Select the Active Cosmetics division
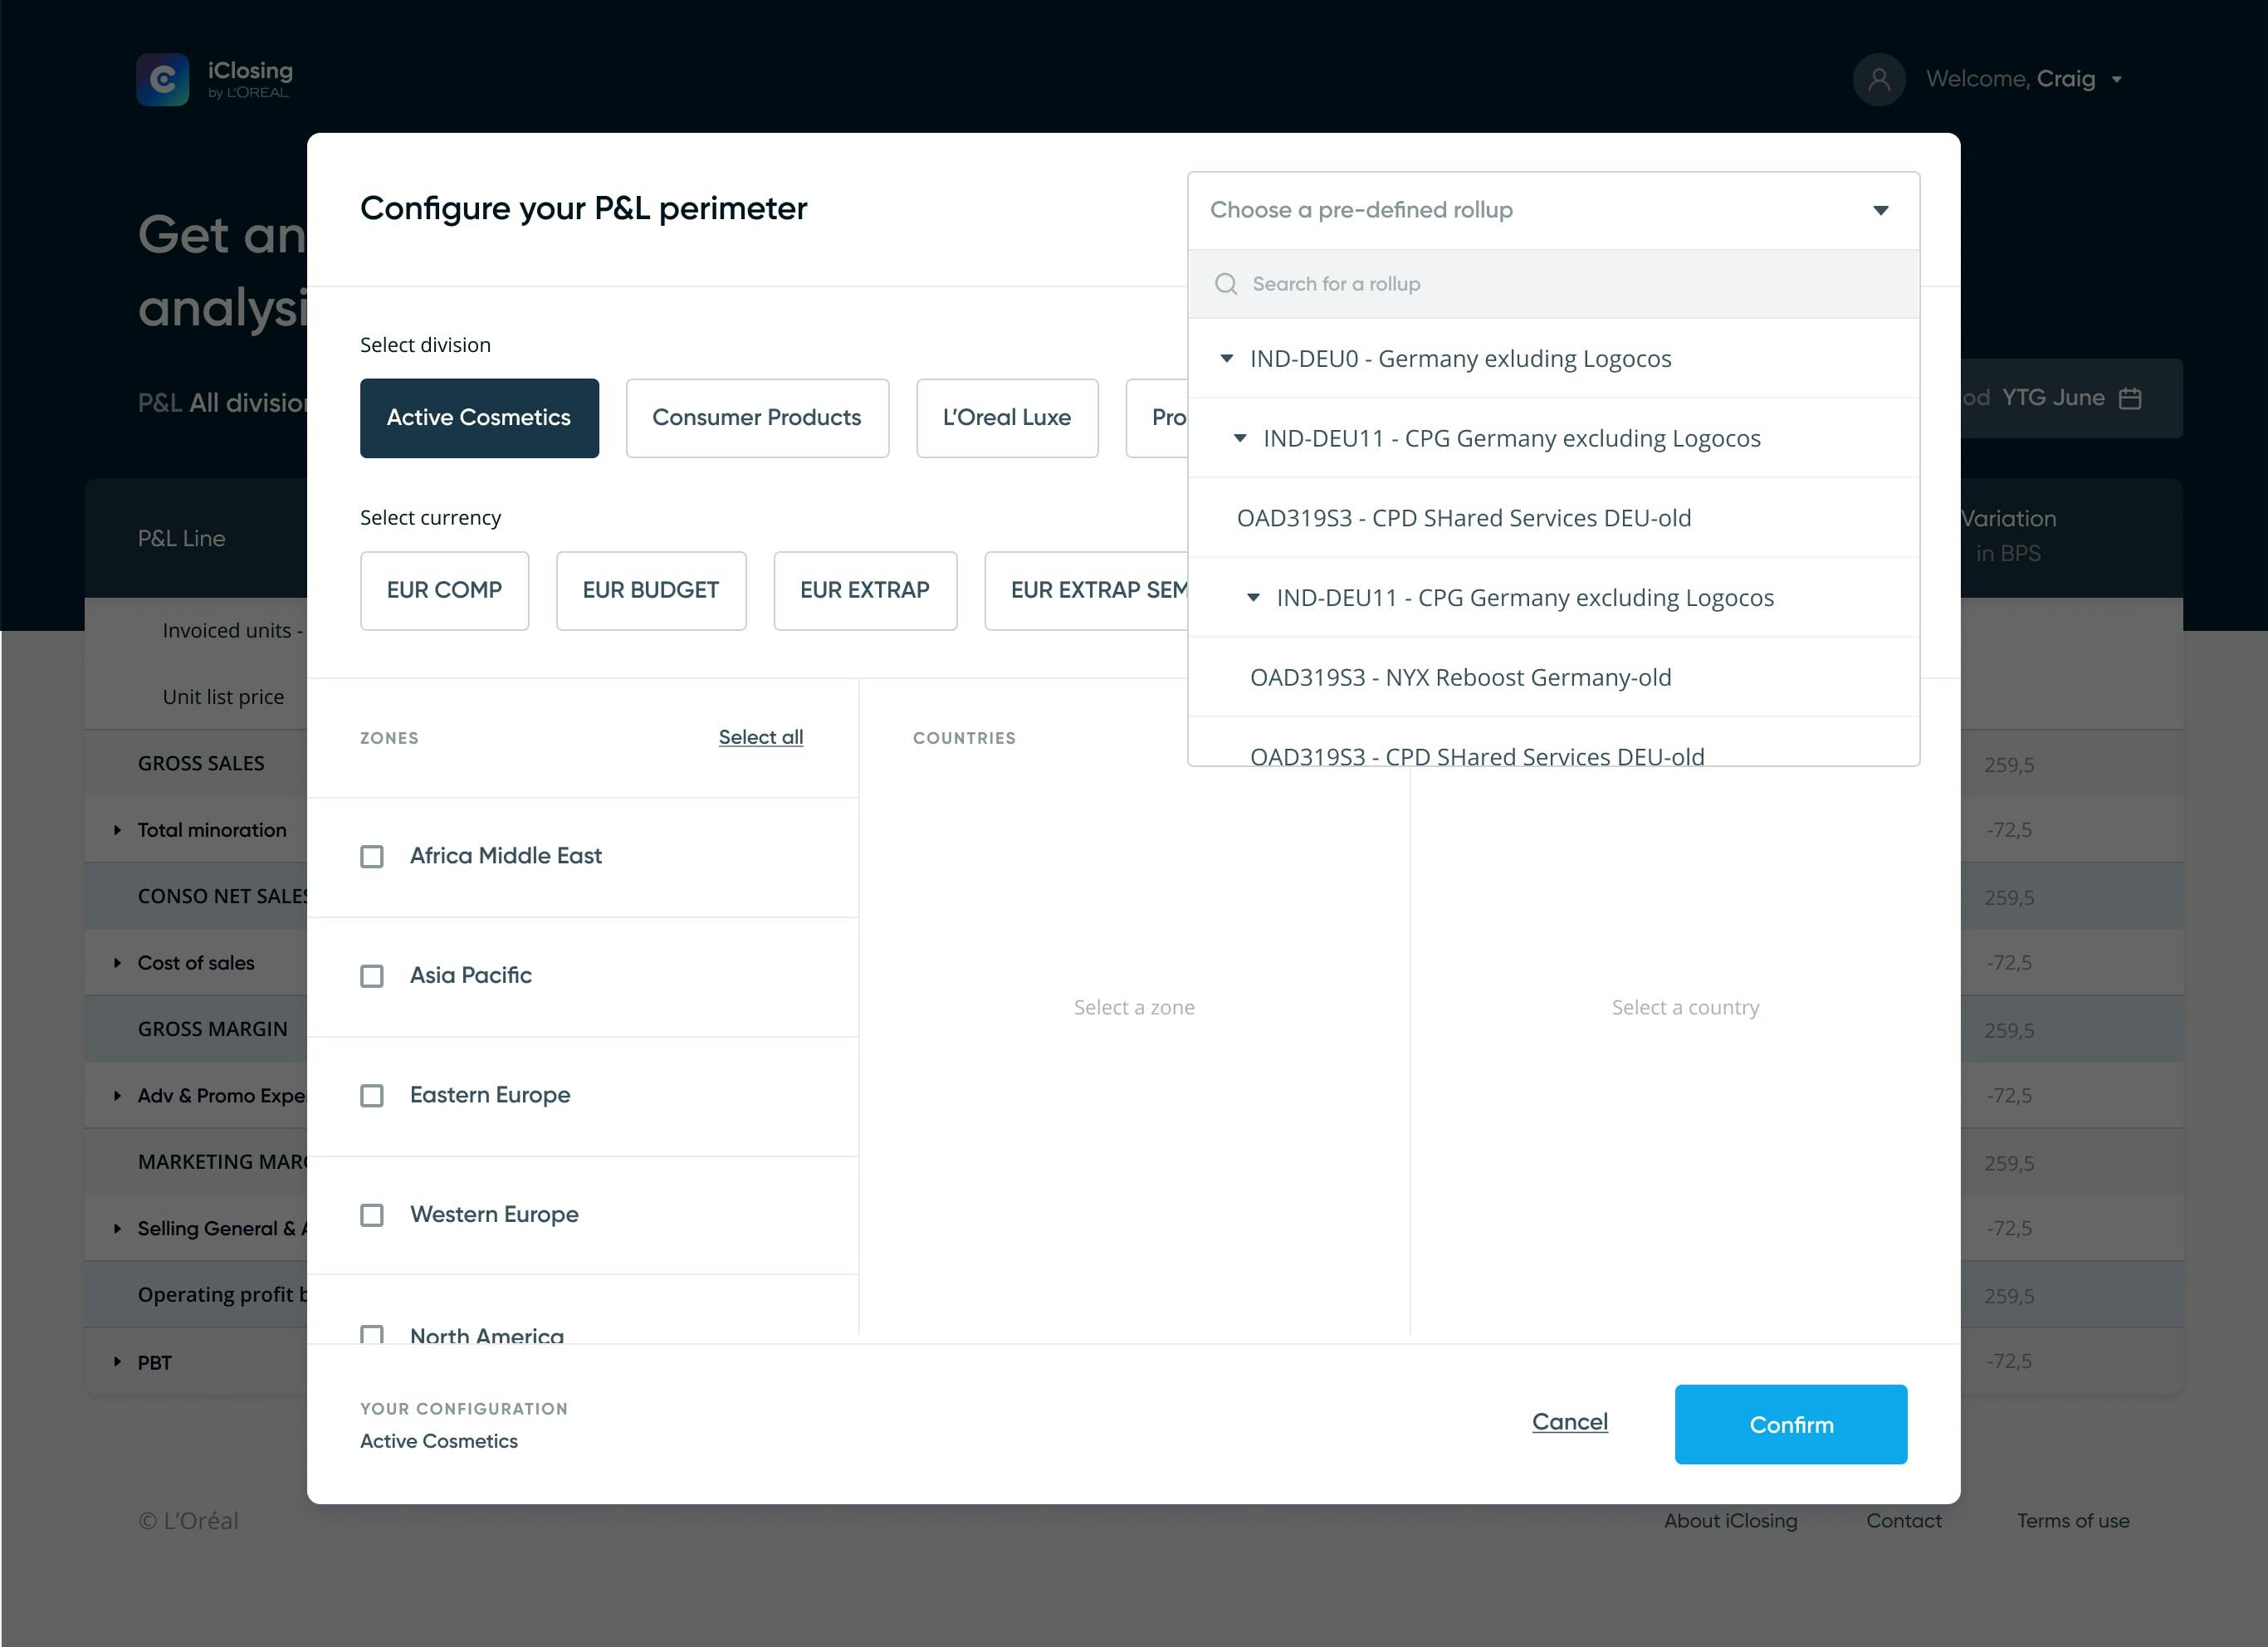Viewport: 2268px width, 1647px height. pos(479,418)
